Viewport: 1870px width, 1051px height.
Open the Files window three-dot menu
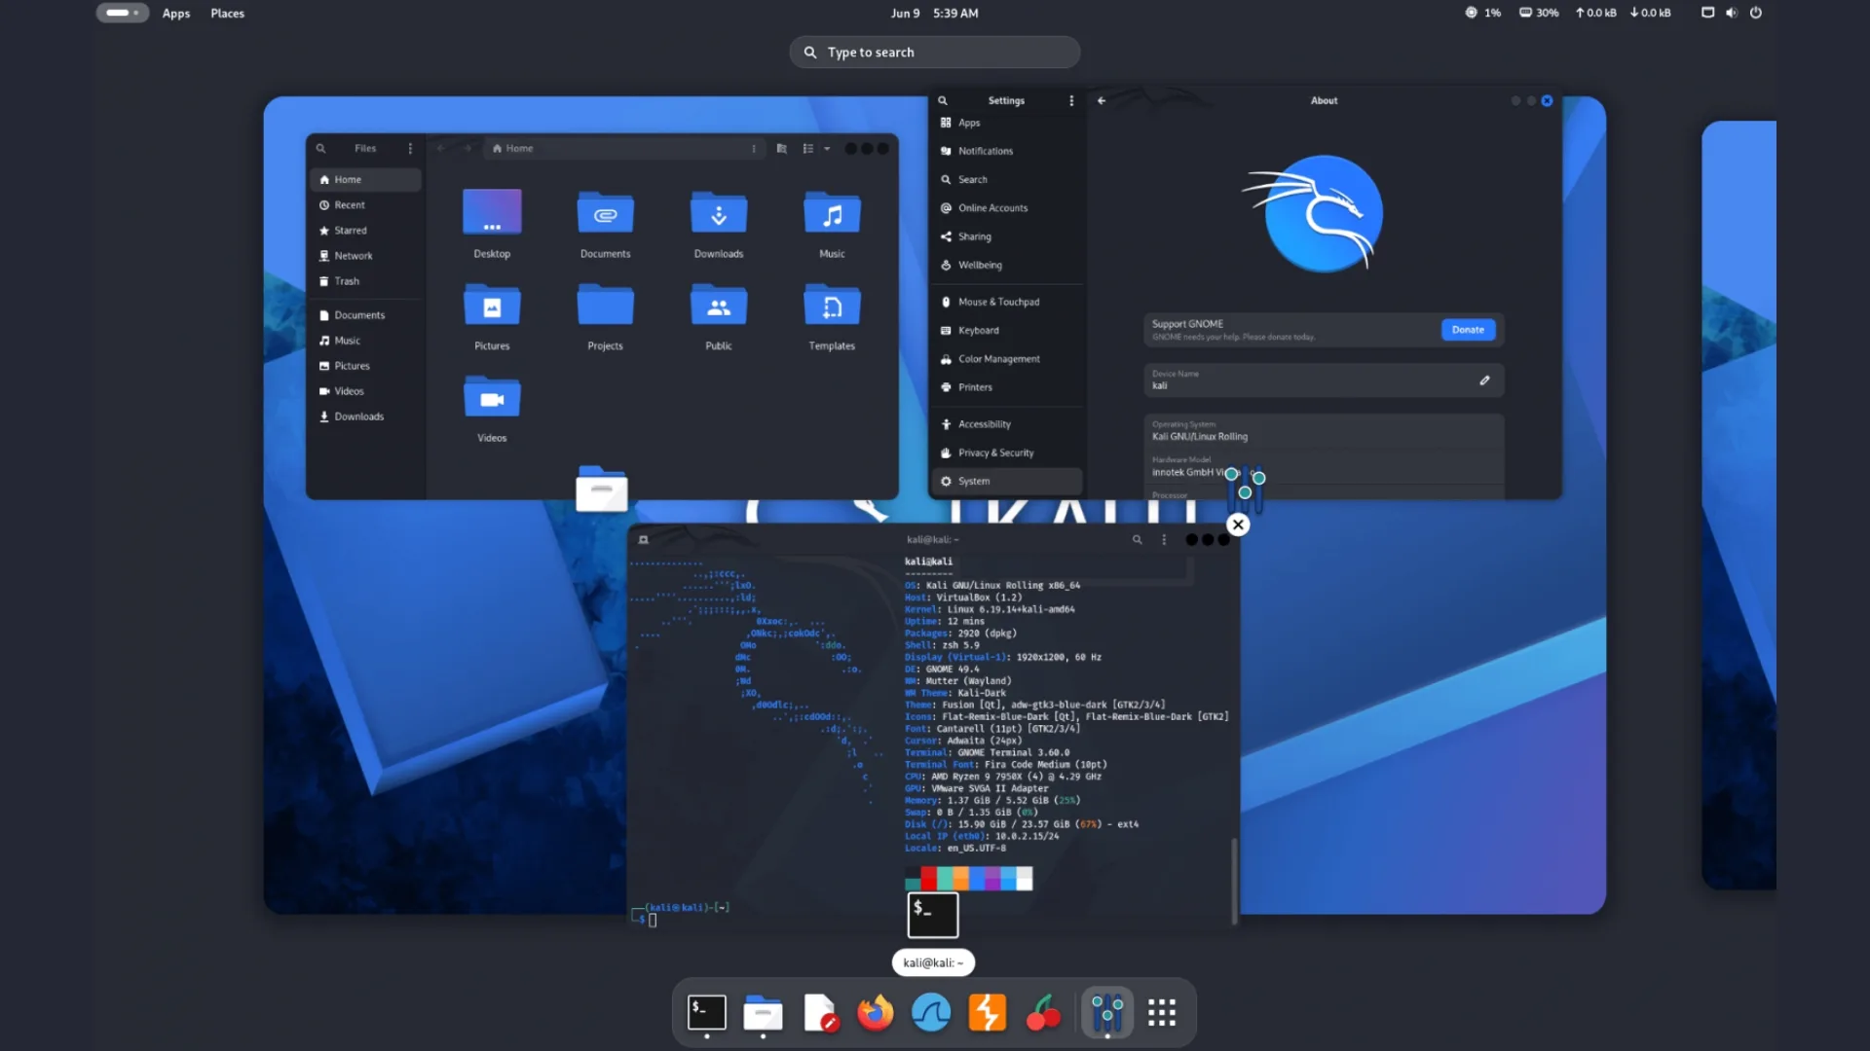[410, 149]
